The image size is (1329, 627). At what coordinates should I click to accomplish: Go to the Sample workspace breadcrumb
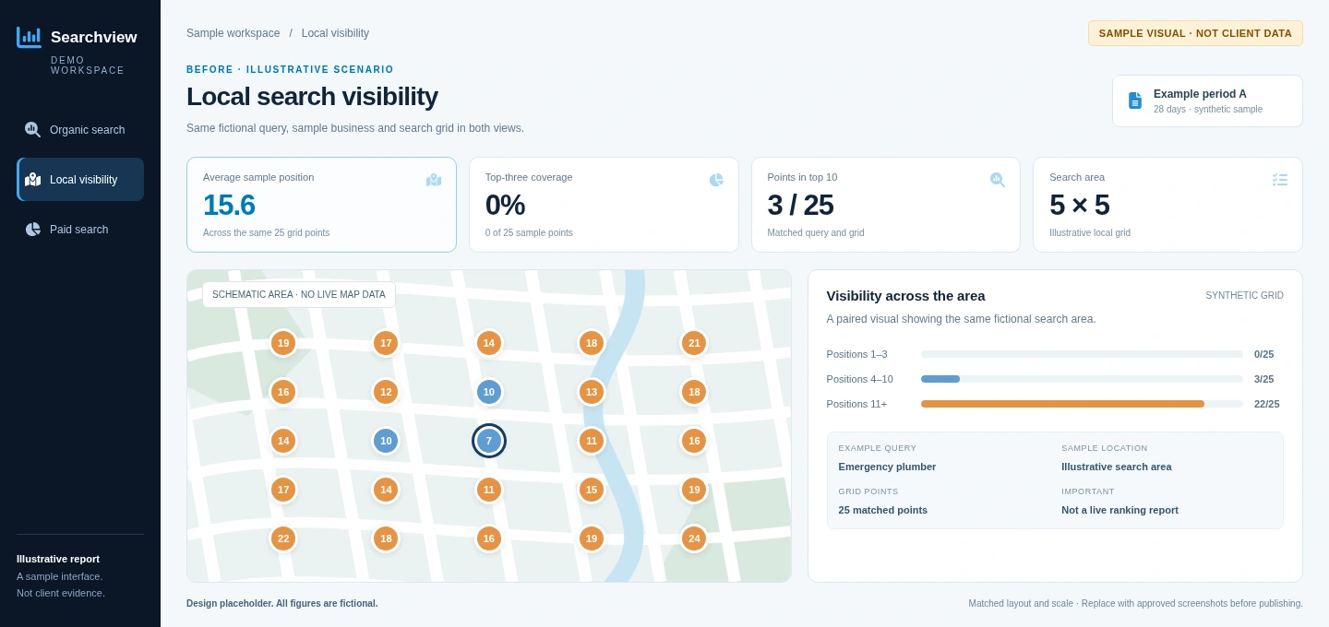233,33
